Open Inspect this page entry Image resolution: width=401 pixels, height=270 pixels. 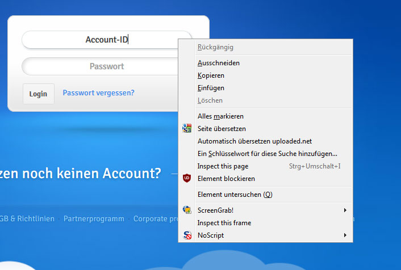pyautogui.click(x=223, y=166)
